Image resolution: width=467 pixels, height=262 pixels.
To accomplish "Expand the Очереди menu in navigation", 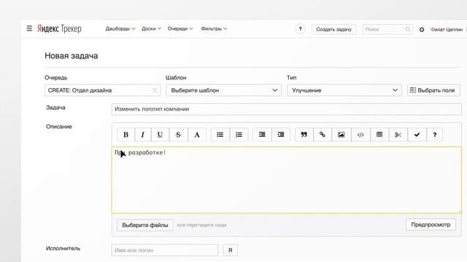I will pos(180,28).
